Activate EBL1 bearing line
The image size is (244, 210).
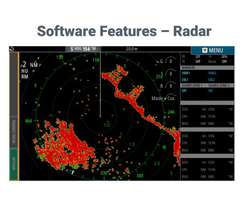[x=185, y=80]
